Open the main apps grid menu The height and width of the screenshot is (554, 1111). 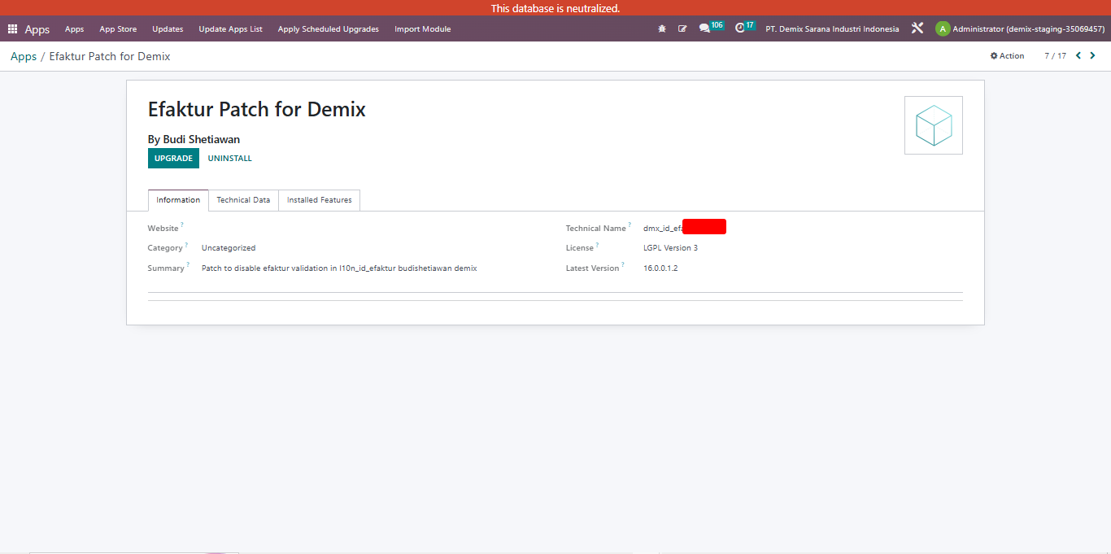pos(12,29)
